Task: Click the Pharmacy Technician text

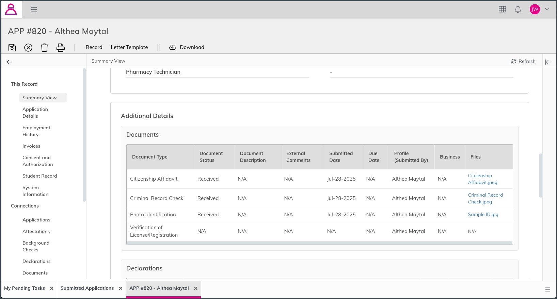Action: click(153, 72)
